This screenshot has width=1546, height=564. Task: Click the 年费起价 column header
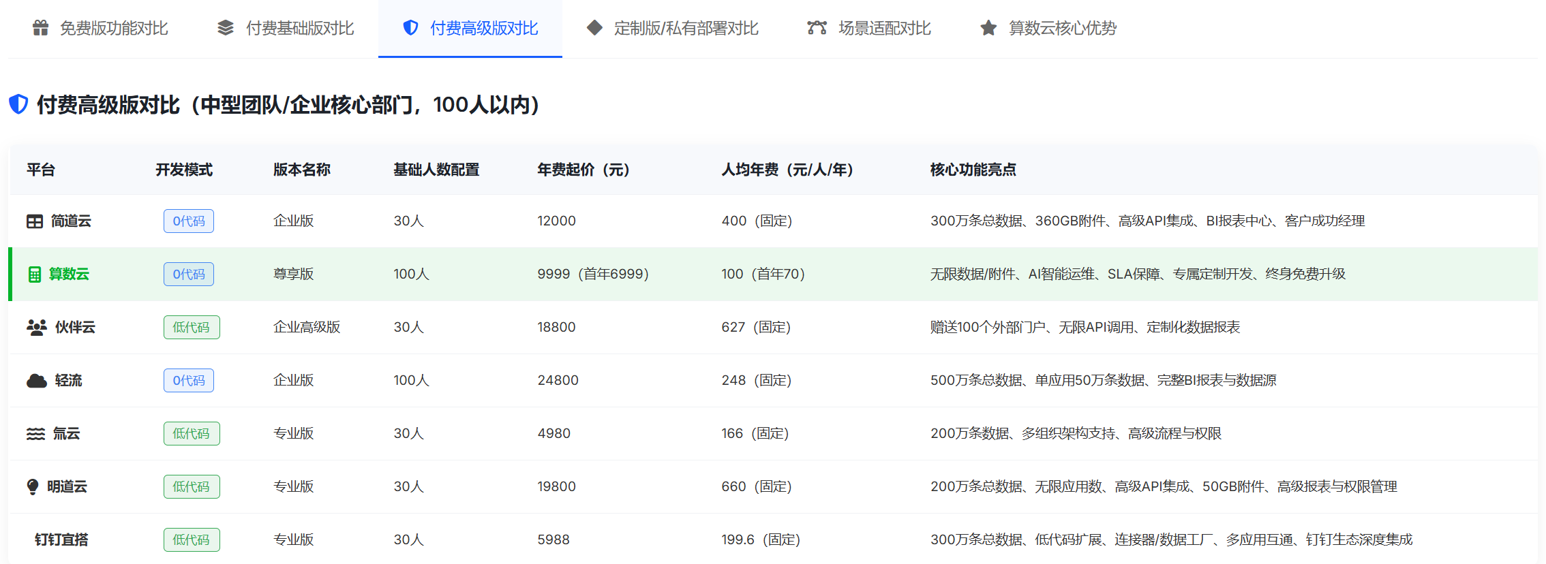[583, 170]
